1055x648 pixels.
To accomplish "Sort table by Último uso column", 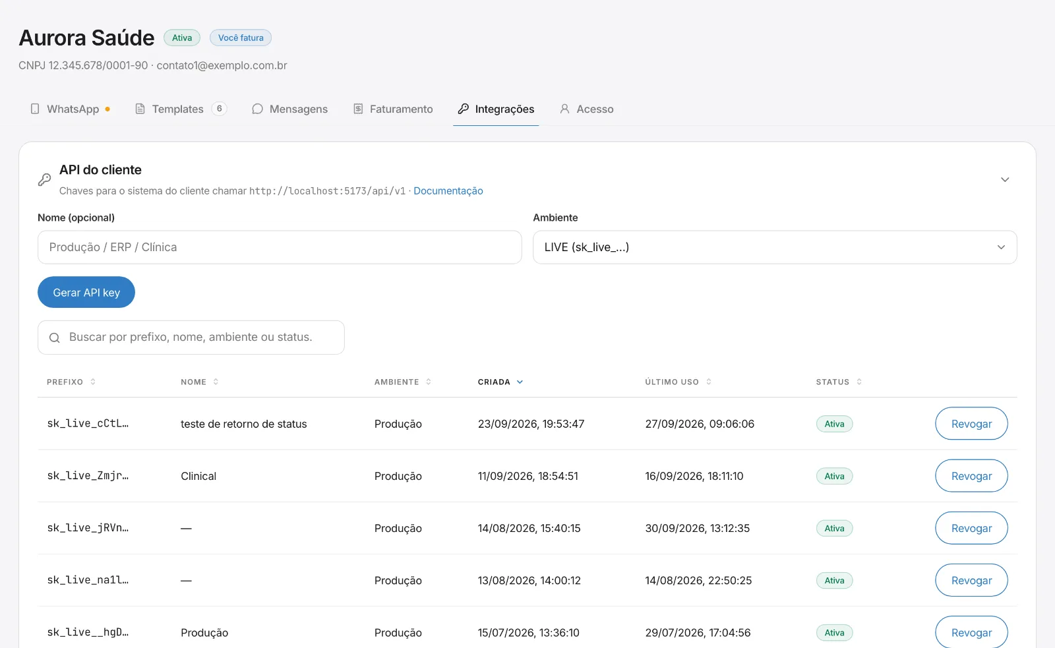I will tap(678, 382).
